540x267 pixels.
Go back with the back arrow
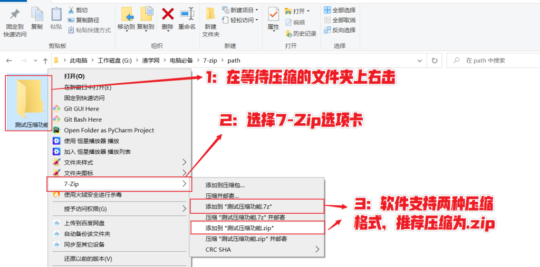(x=9, y=61)
